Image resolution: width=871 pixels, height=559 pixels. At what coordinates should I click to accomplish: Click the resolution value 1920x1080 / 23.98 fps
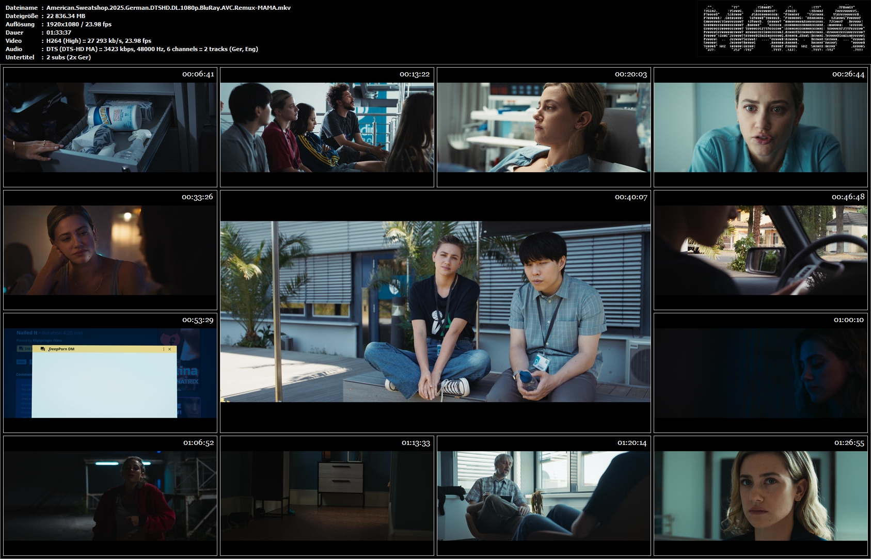coord(79,24)
